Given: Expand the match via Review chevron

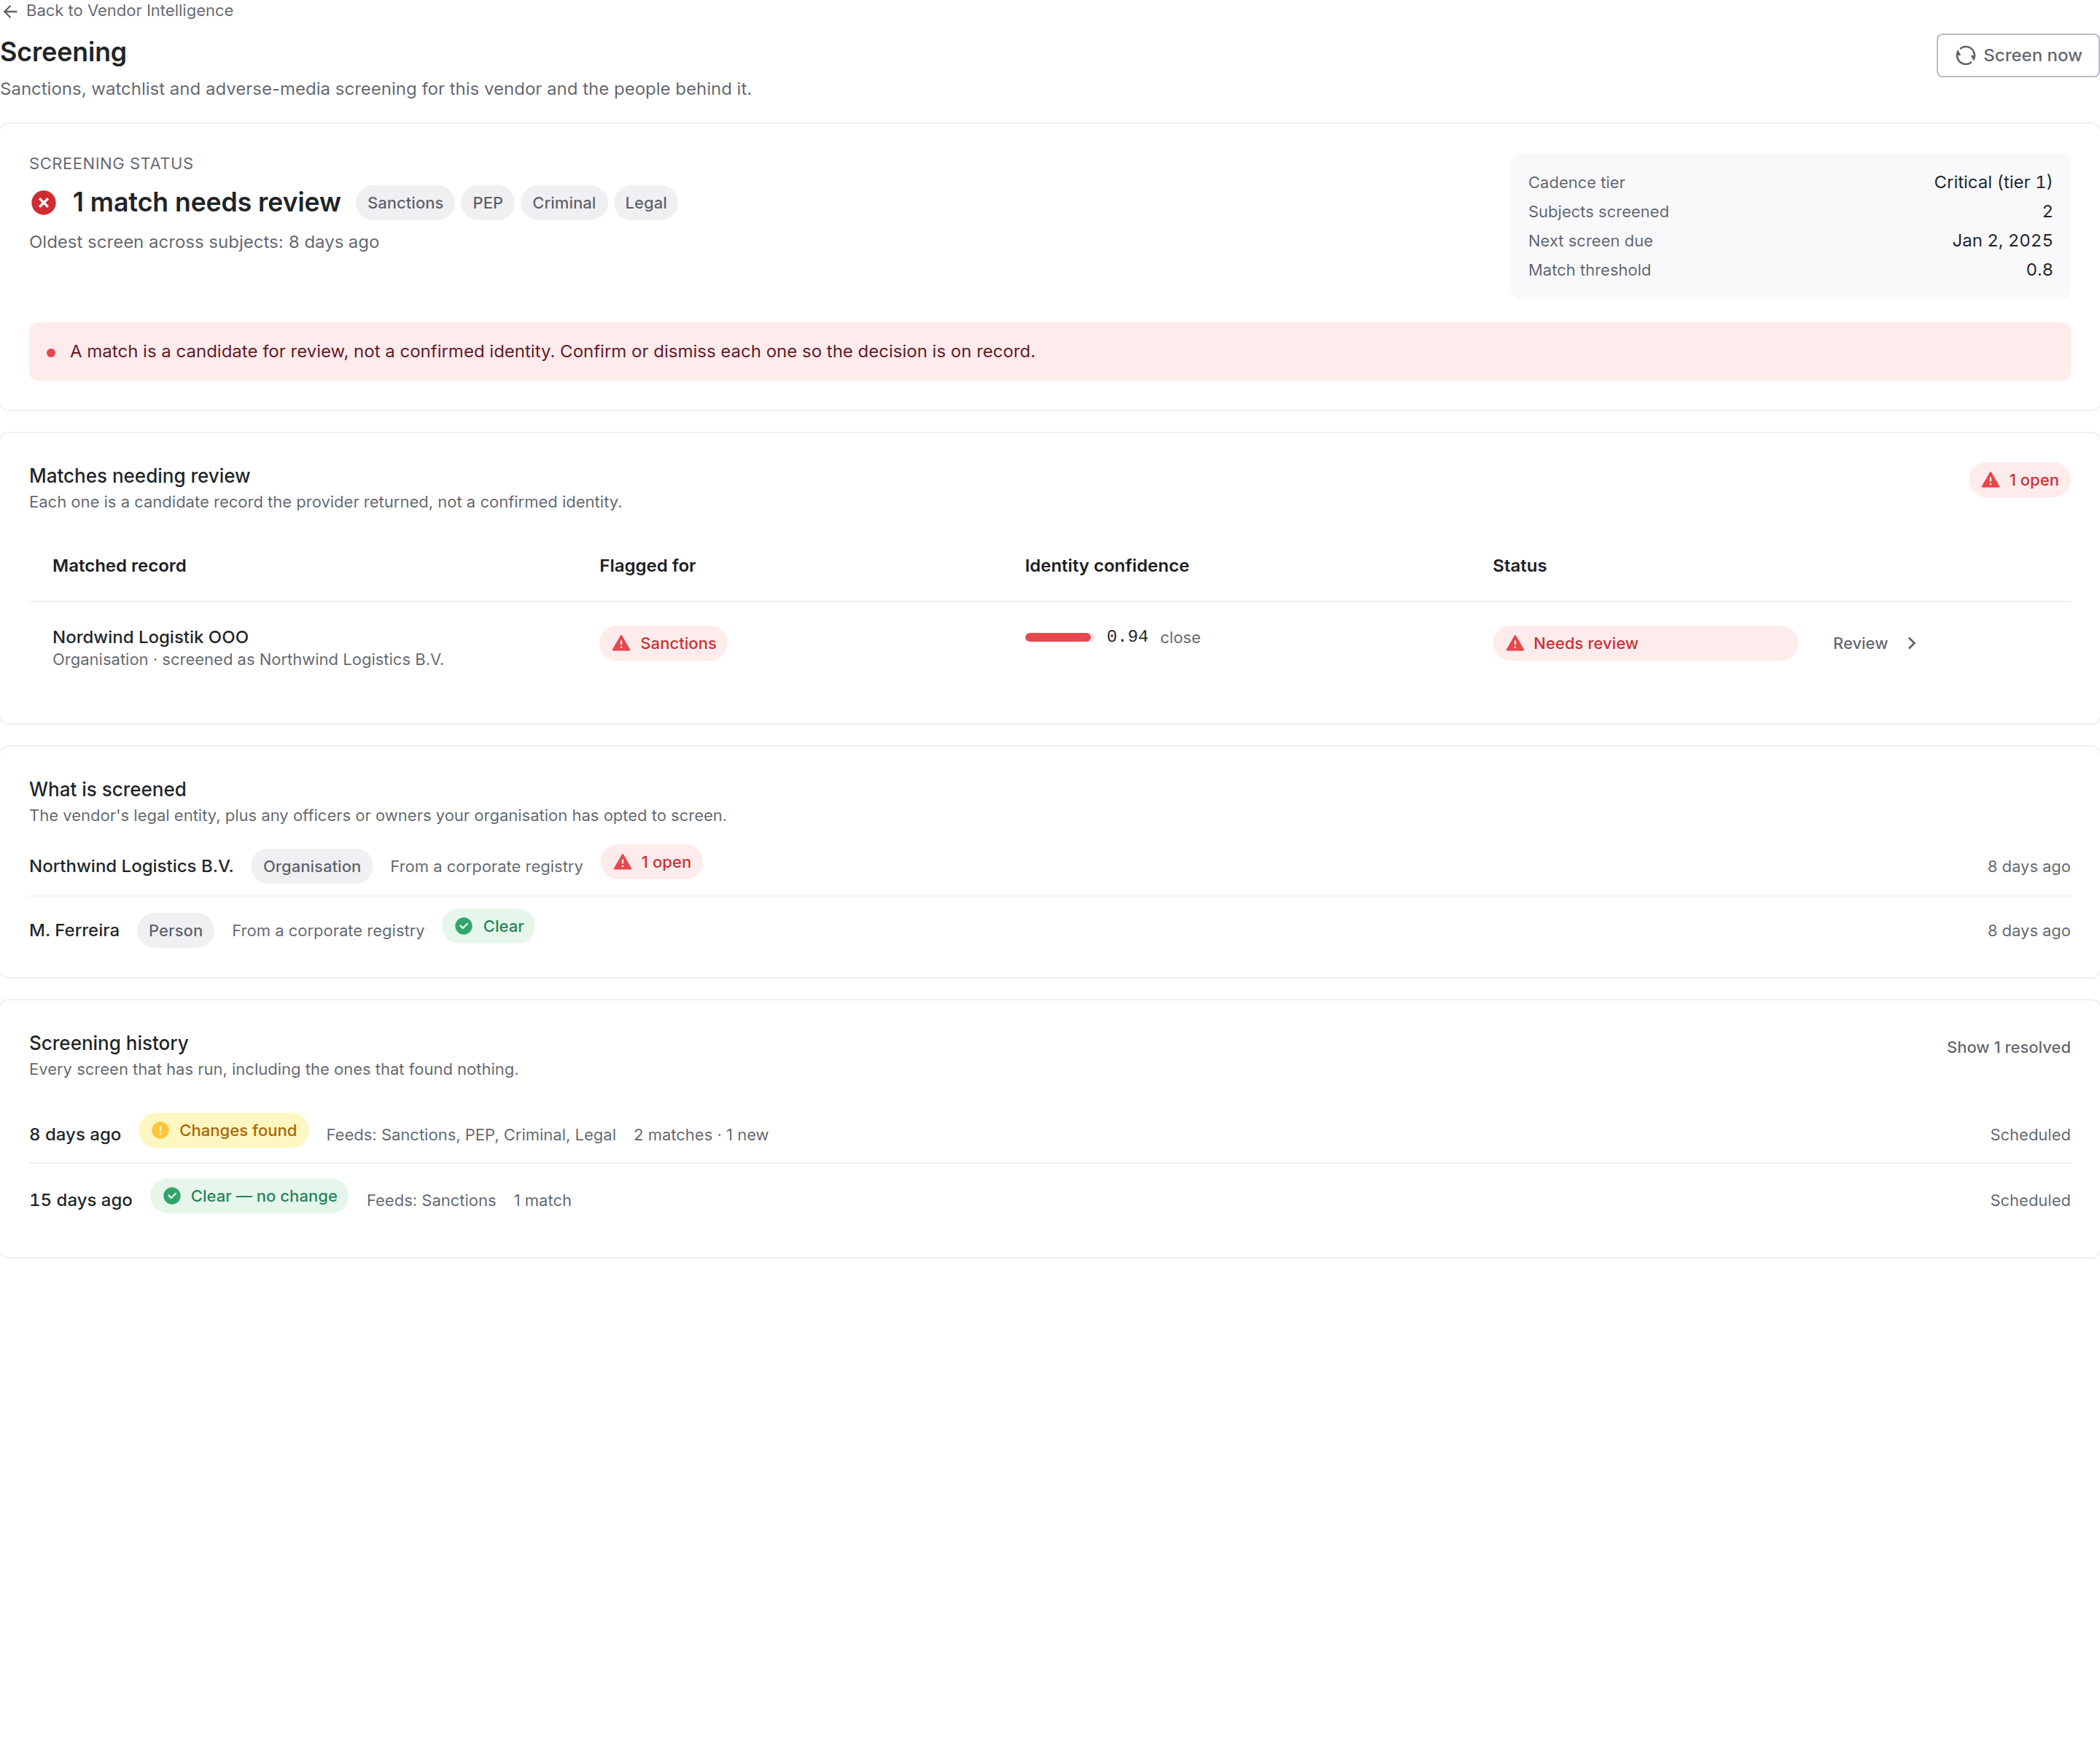Looking at the screenshot, I should click(x=1911, y=643).
